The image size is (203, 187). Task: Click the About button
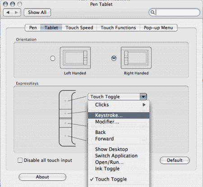point(42,177)
